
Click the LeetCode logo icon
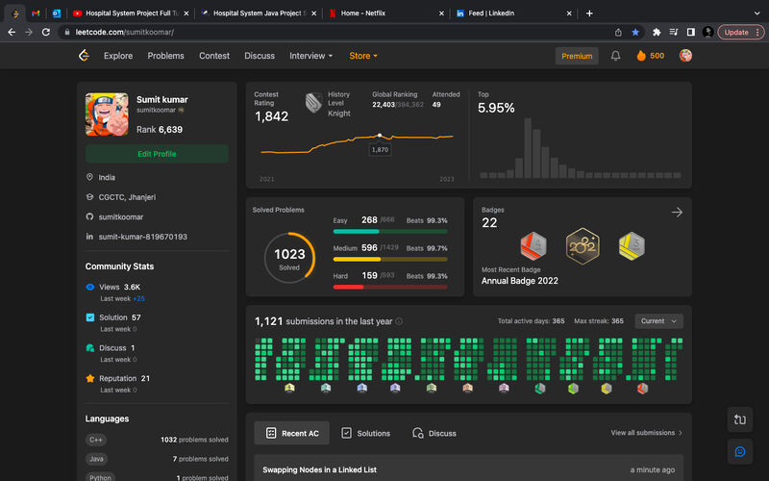pos(84,56)
